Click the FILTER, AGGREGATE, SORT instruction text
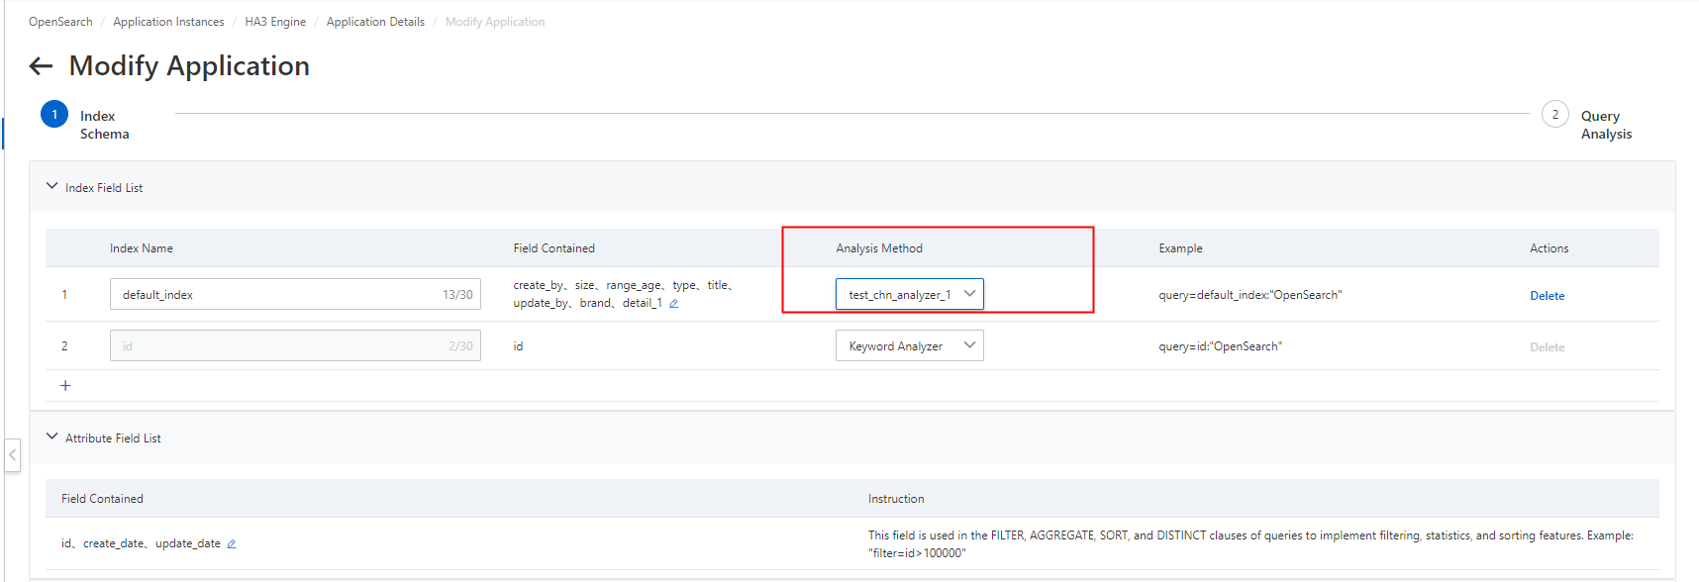Viewport: 1699px width, 582px height. click(1250, 544)
